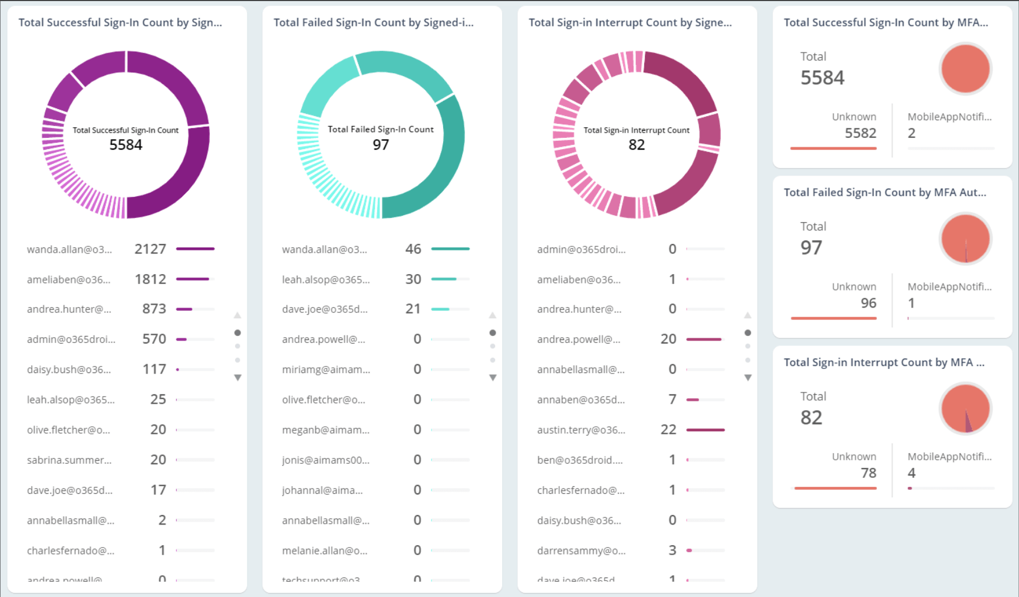Select pie chart in Sign-in Interrupt by MFA card
The height and width of the screenshot is (597, 1019).
pos(965,408)
